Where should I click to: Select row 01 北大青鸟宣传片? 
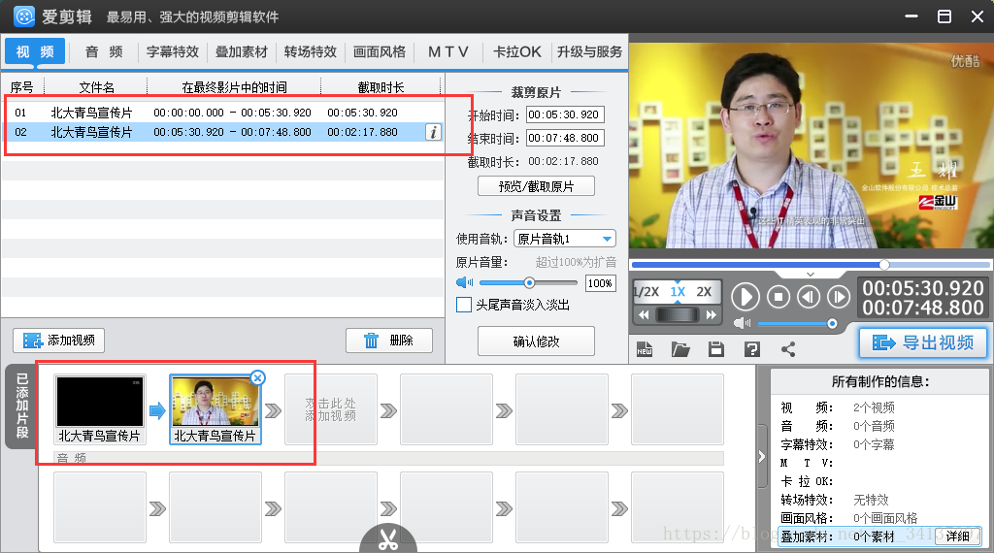[x=224, y=113]
